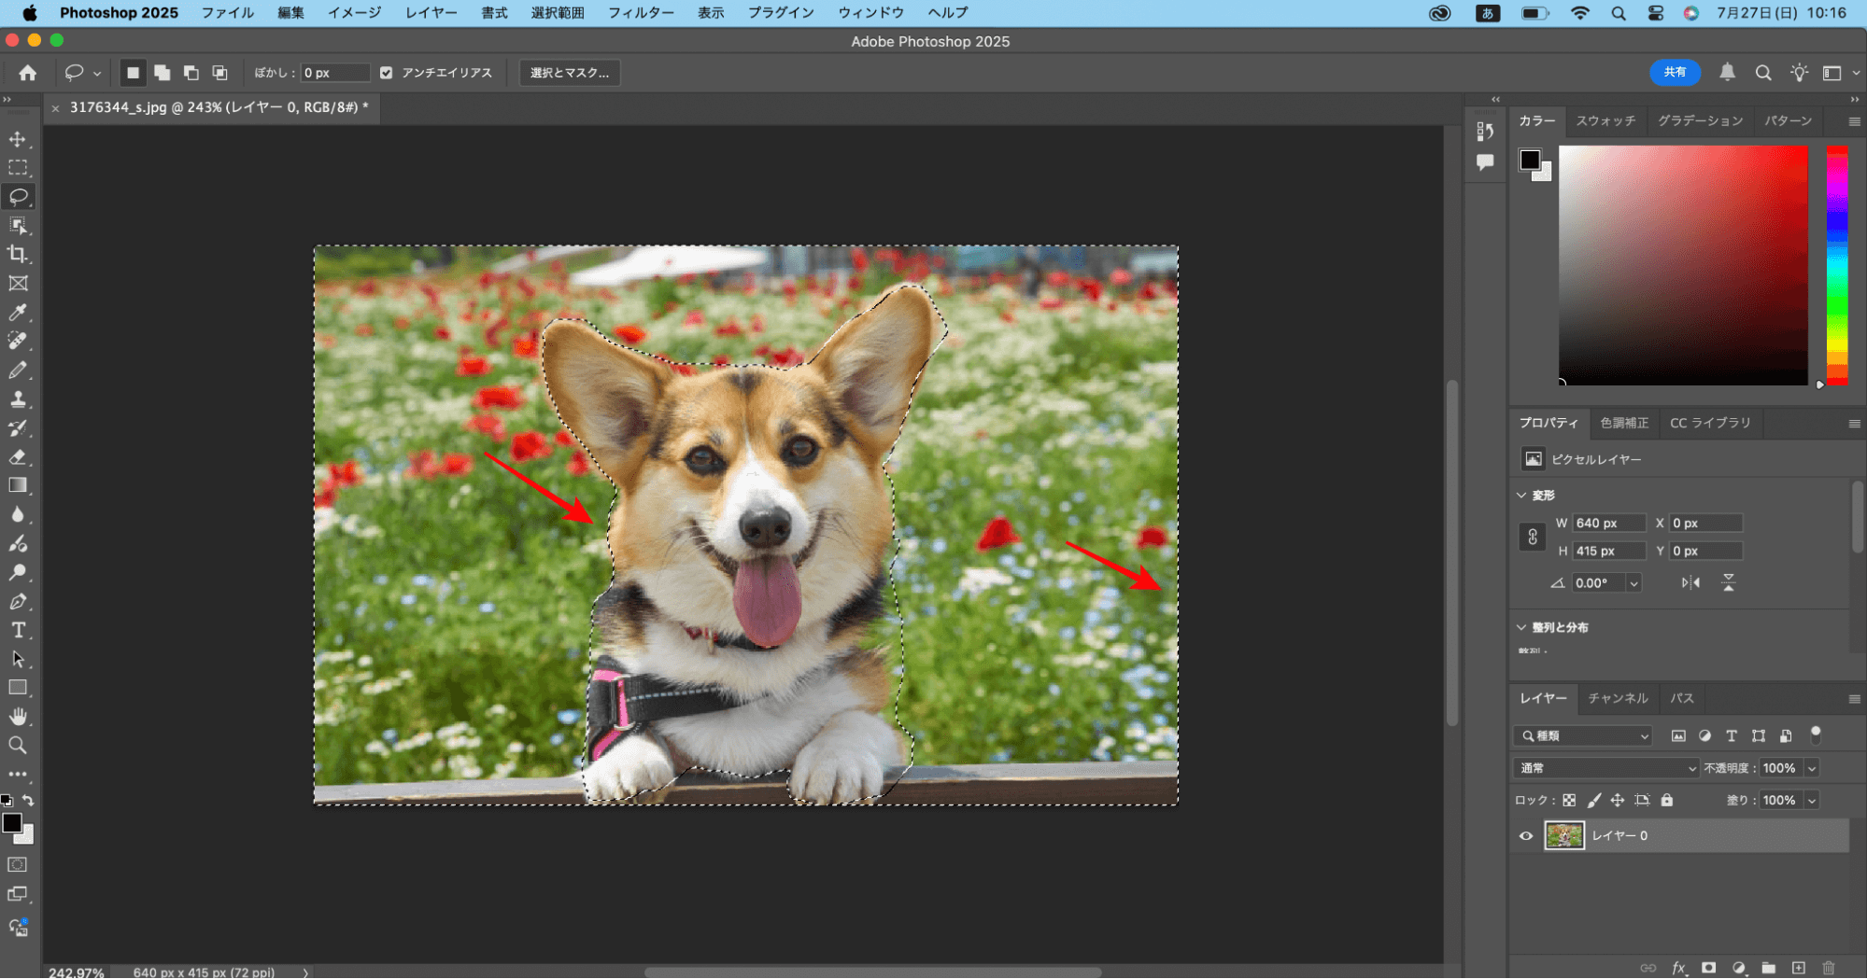Open the 塗り fill dropdown arrow

[1812, 800]
